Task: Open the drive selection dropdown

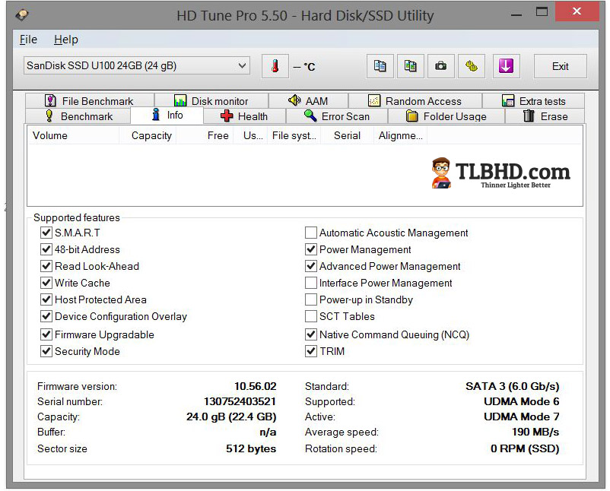Action: (x=137, y=65)
